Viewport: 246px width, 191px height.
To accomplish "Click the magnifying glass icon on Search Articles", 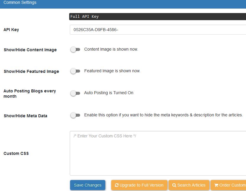I will click(x=174, y=185).
